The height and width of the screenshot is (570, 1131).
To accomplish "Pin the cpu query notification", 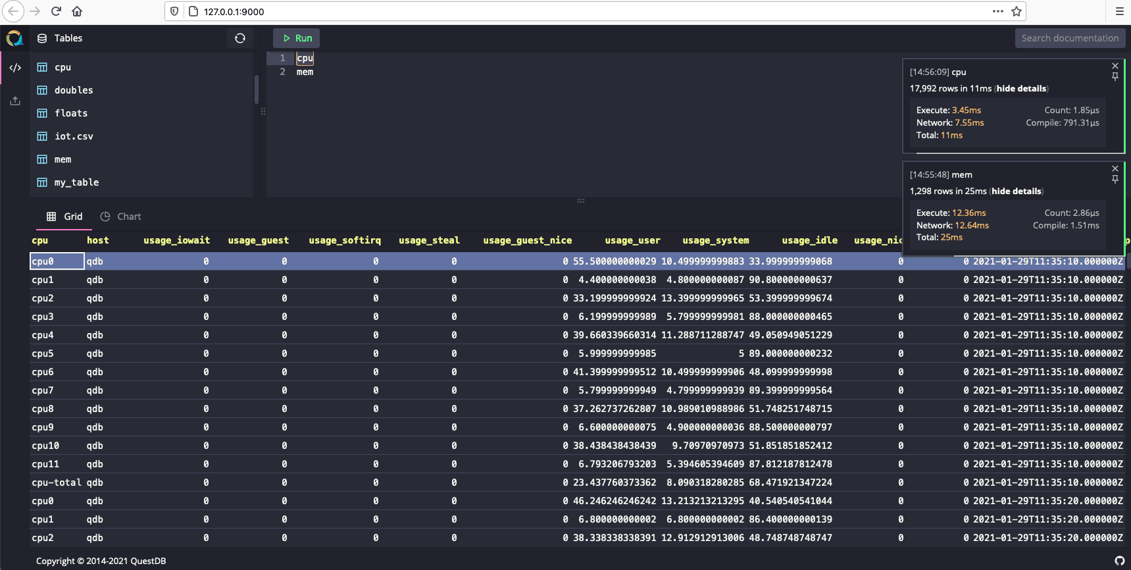I will click(x=1115, y=77).
